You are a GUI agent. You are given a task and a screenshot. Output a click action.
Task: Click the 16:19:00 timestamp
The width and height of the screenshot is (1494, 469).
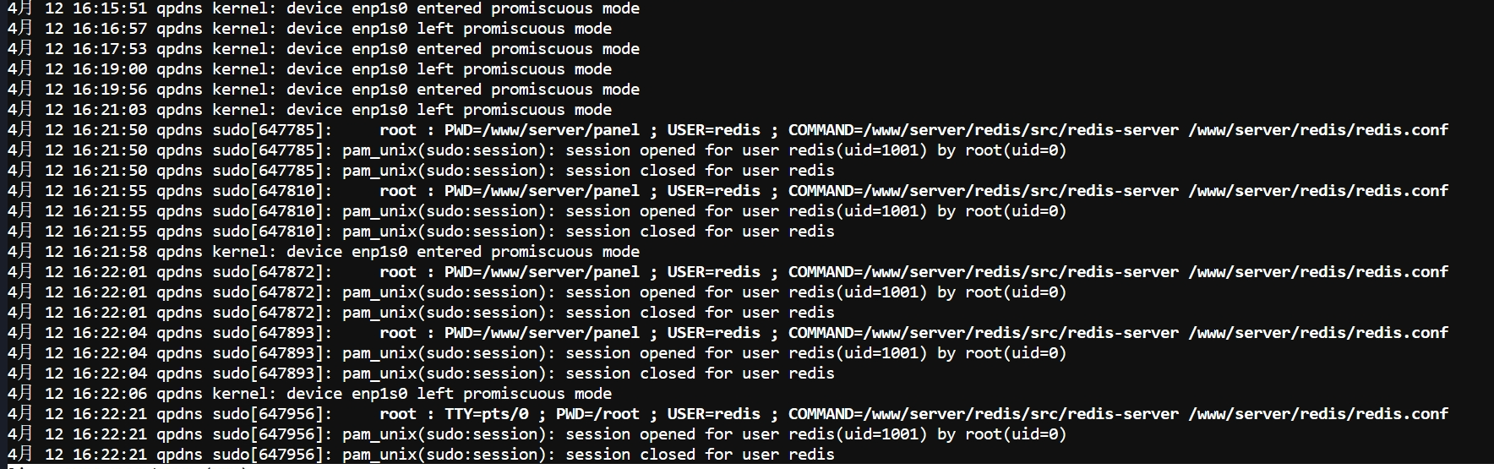click(x=109, y=69)
